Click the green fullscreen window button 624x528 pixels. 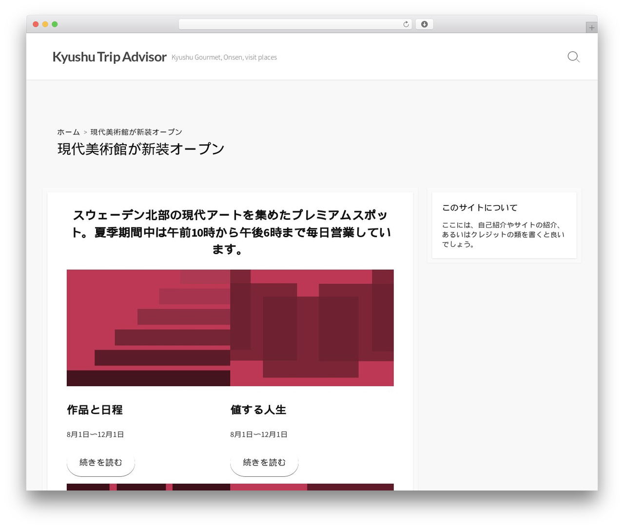tap(55, 24)
